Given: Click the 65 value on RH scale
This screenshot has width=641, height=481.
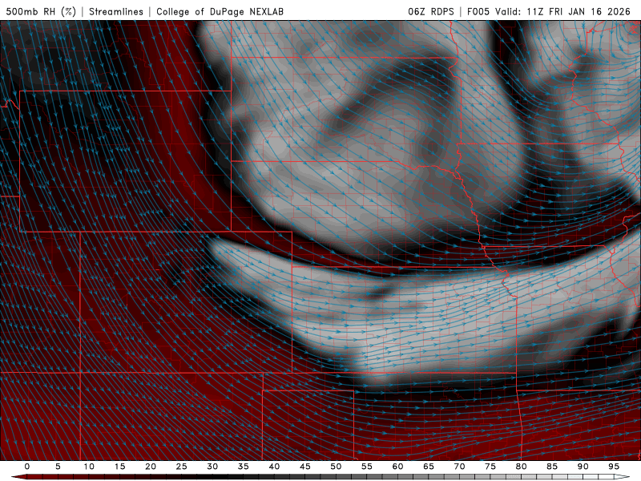Looking at the screenshot, I should pos(429,467).
